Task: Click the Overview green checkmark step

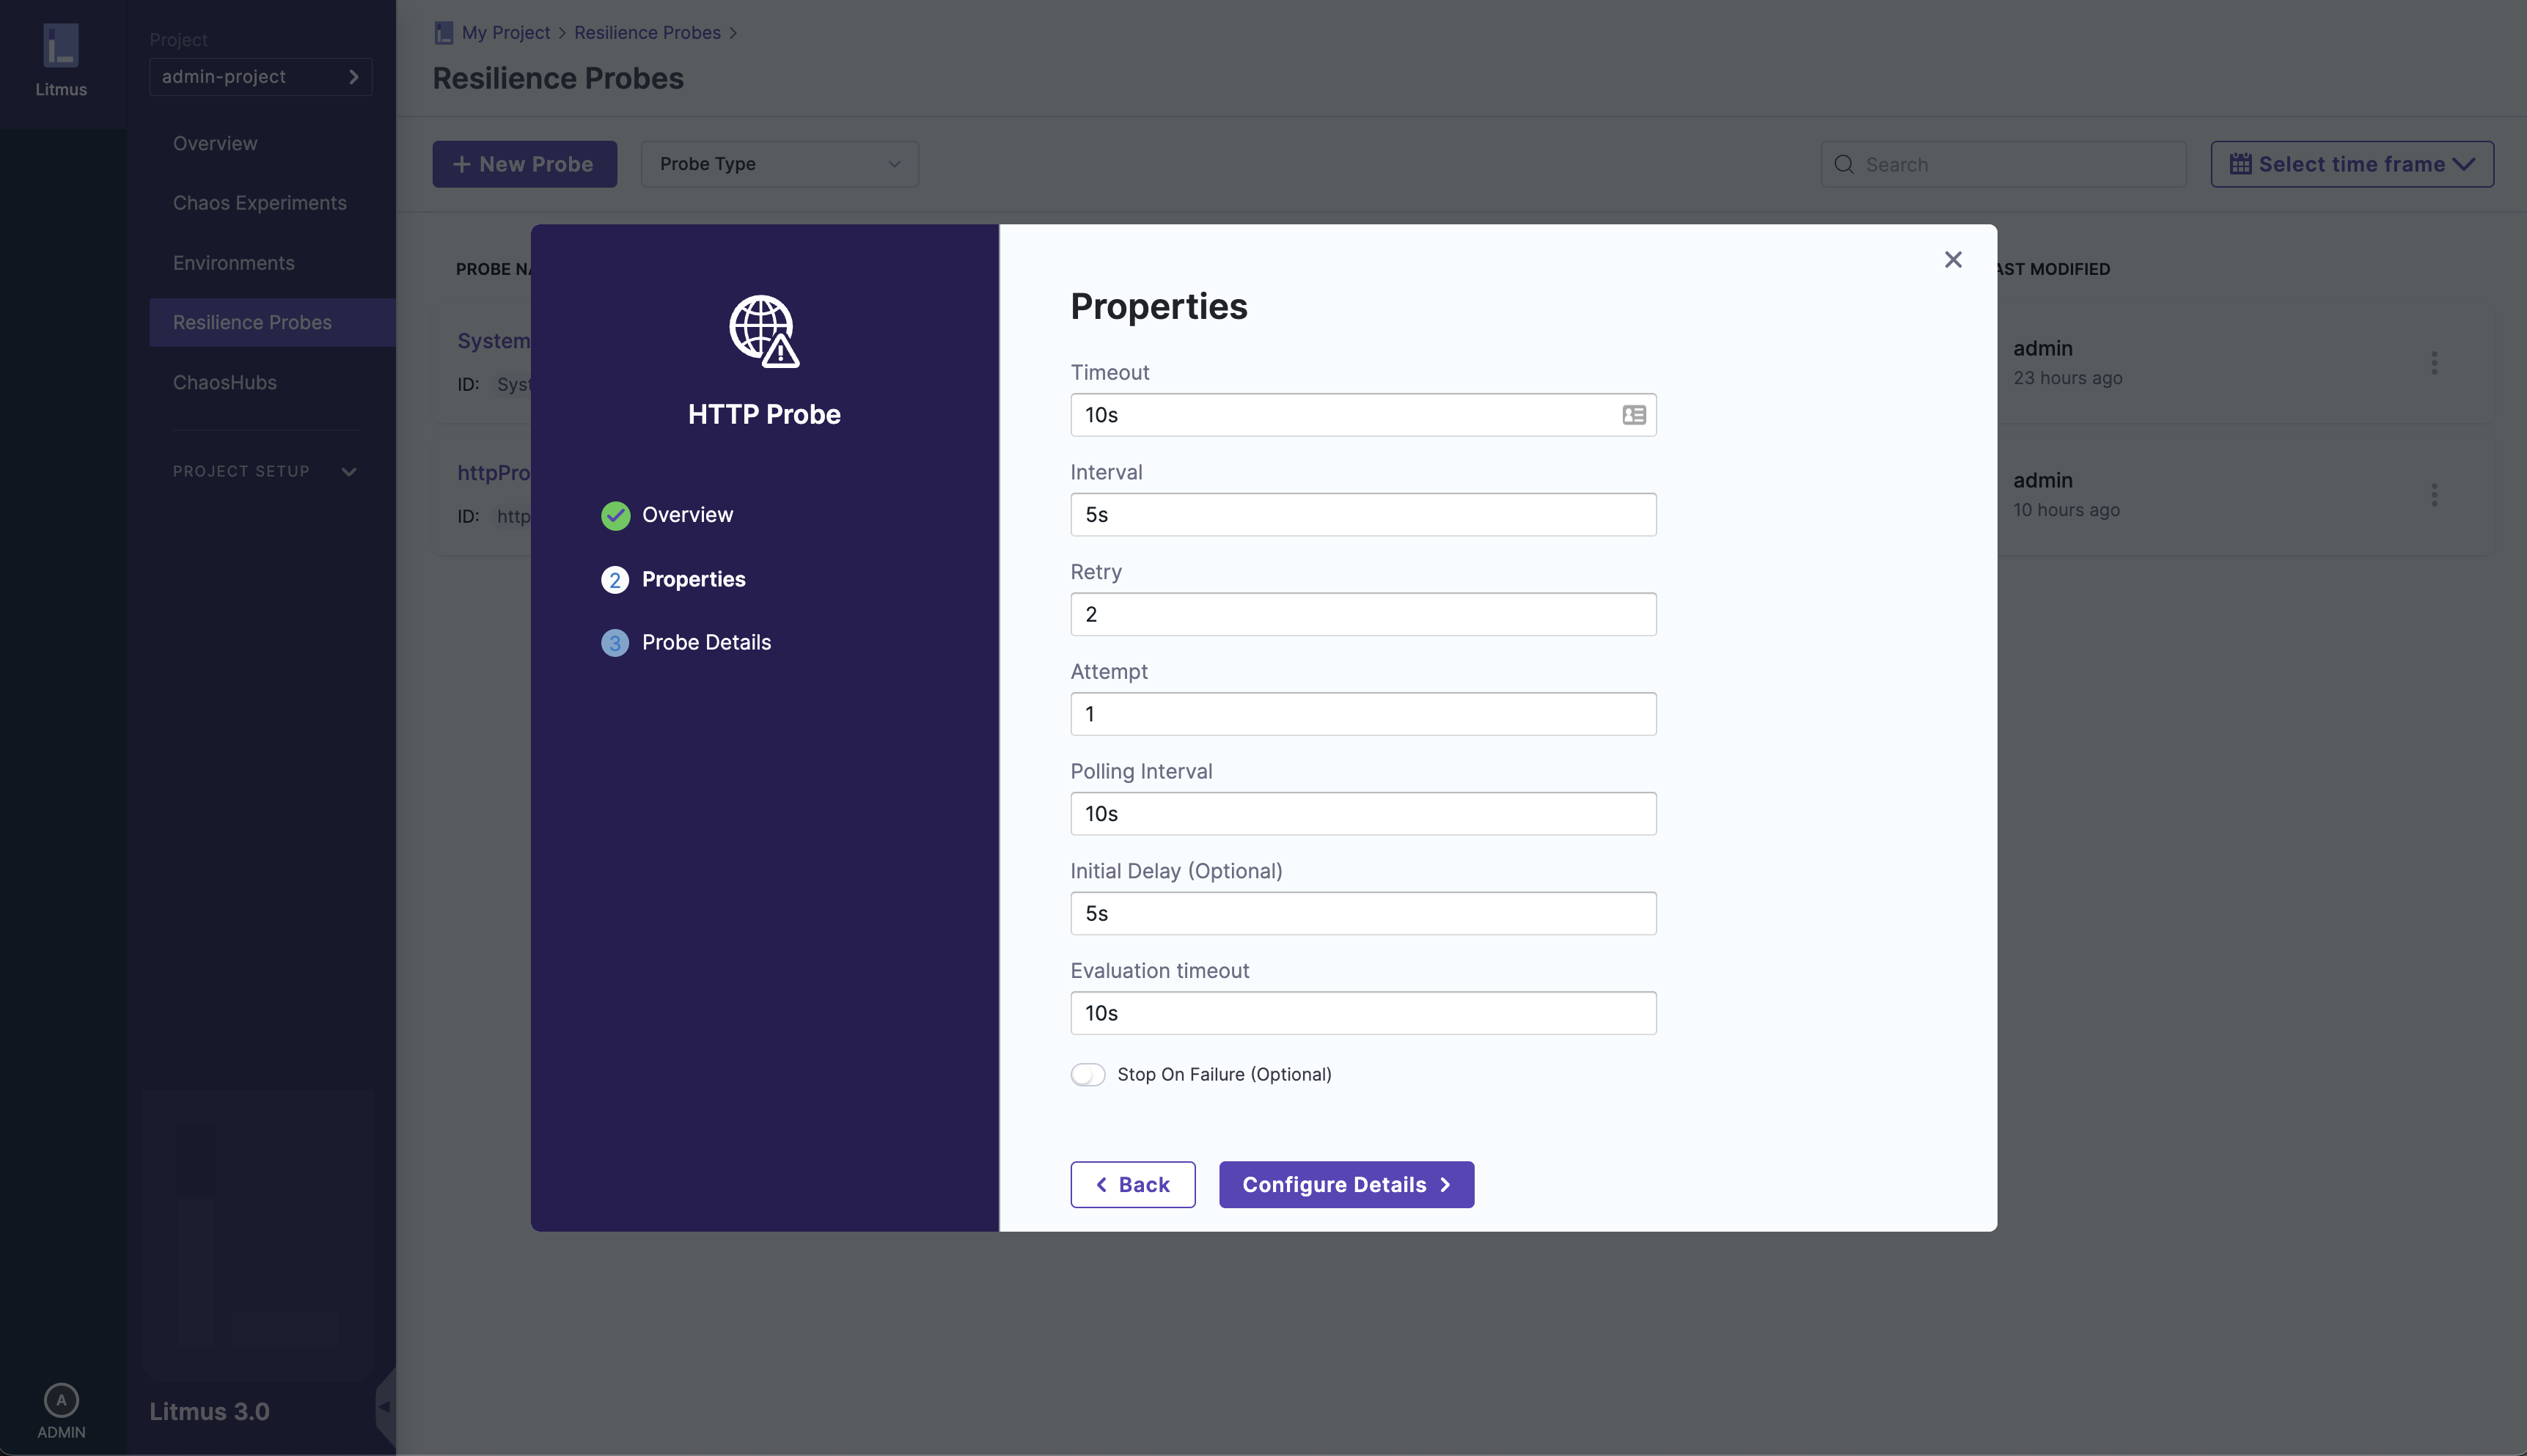Action: click(x=615, y=515)
